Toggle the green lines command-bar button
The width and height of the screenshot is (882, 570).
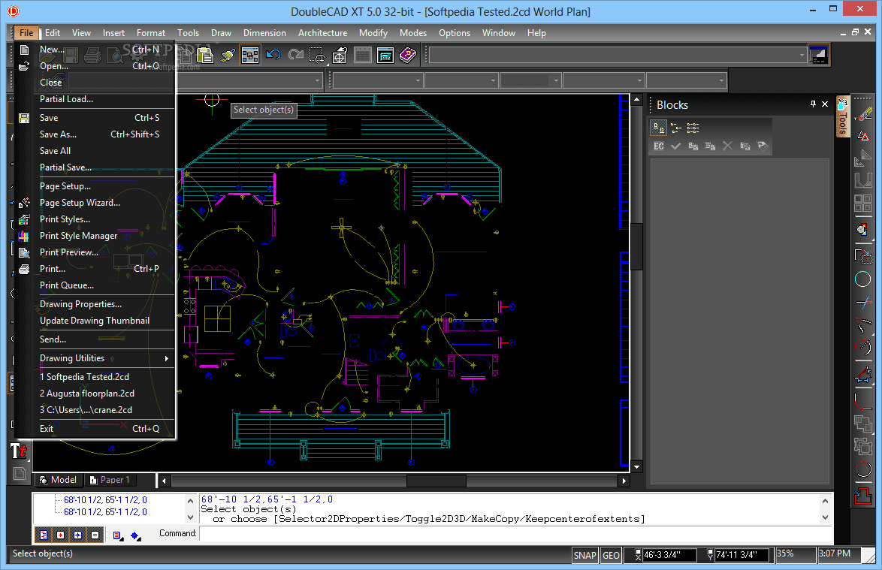click(x=95, y=535)
